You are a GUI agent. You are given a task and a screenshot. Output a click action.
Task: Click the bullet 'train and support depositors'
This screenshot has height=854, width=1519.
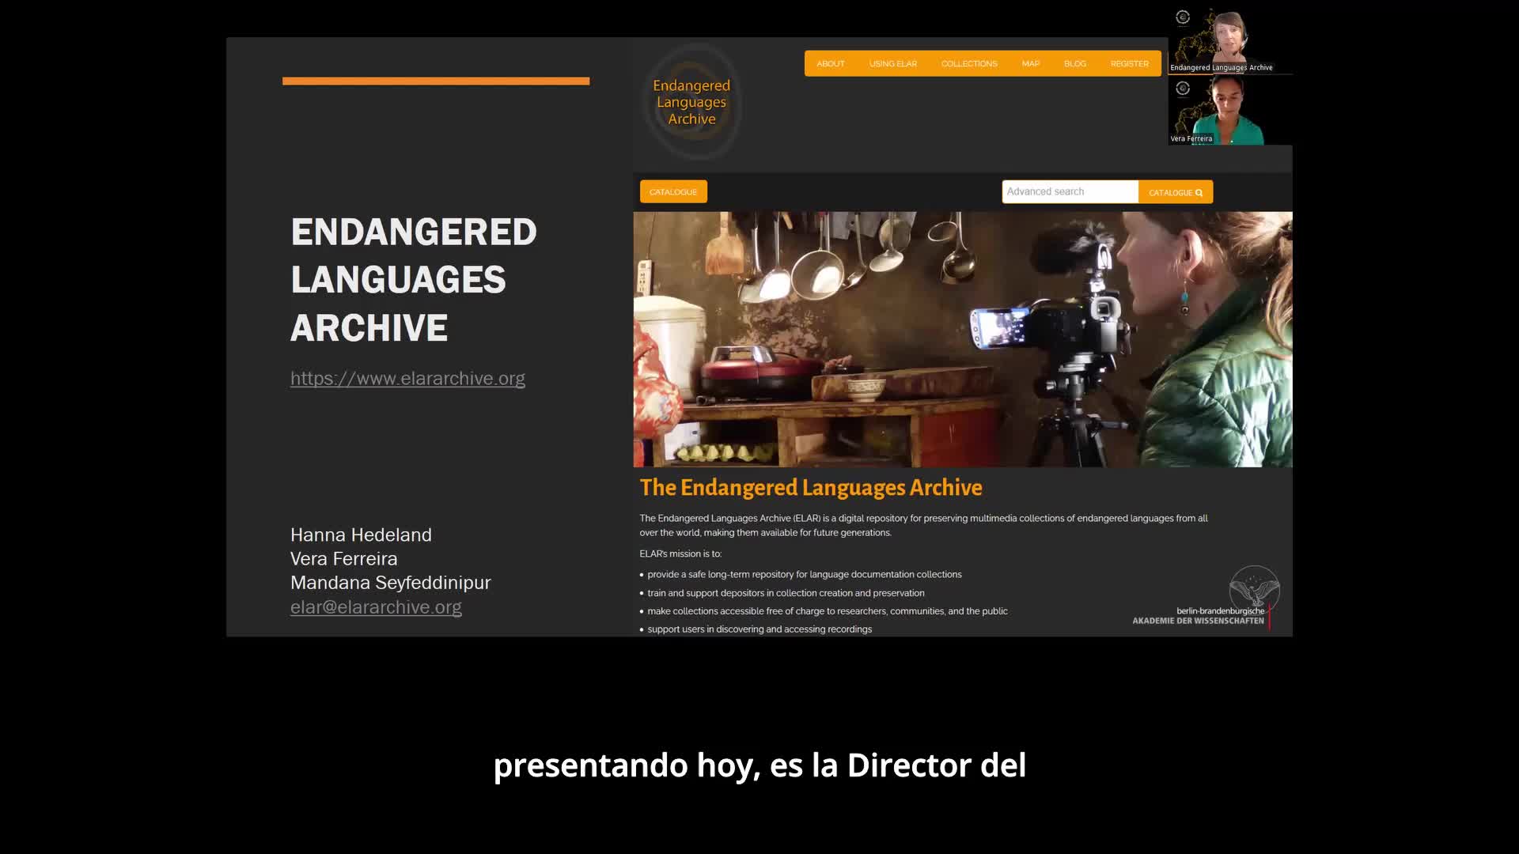[x=782, y=593]
